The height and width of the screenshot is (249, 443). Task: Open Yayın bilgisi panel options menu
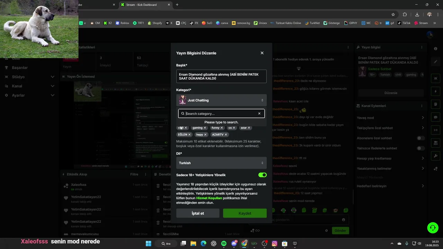pos(422,47)
